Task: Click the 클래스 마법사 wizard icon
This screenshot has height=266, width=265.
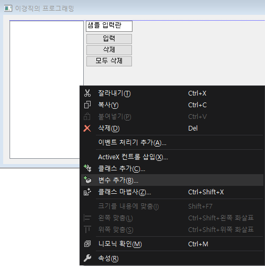Action: click(x=87, y=192)
